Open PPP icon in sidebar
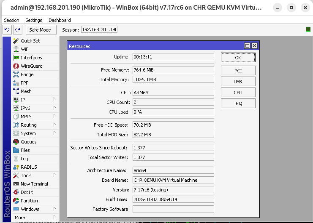This screenshot has width=313, height=223. coord(16,83)
